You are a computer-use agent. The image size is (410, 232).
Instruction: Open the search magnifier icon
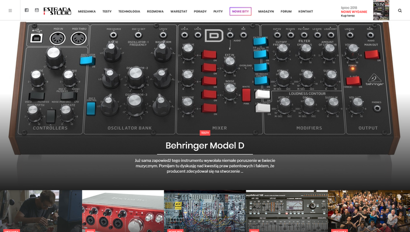[x=400, y=11]
